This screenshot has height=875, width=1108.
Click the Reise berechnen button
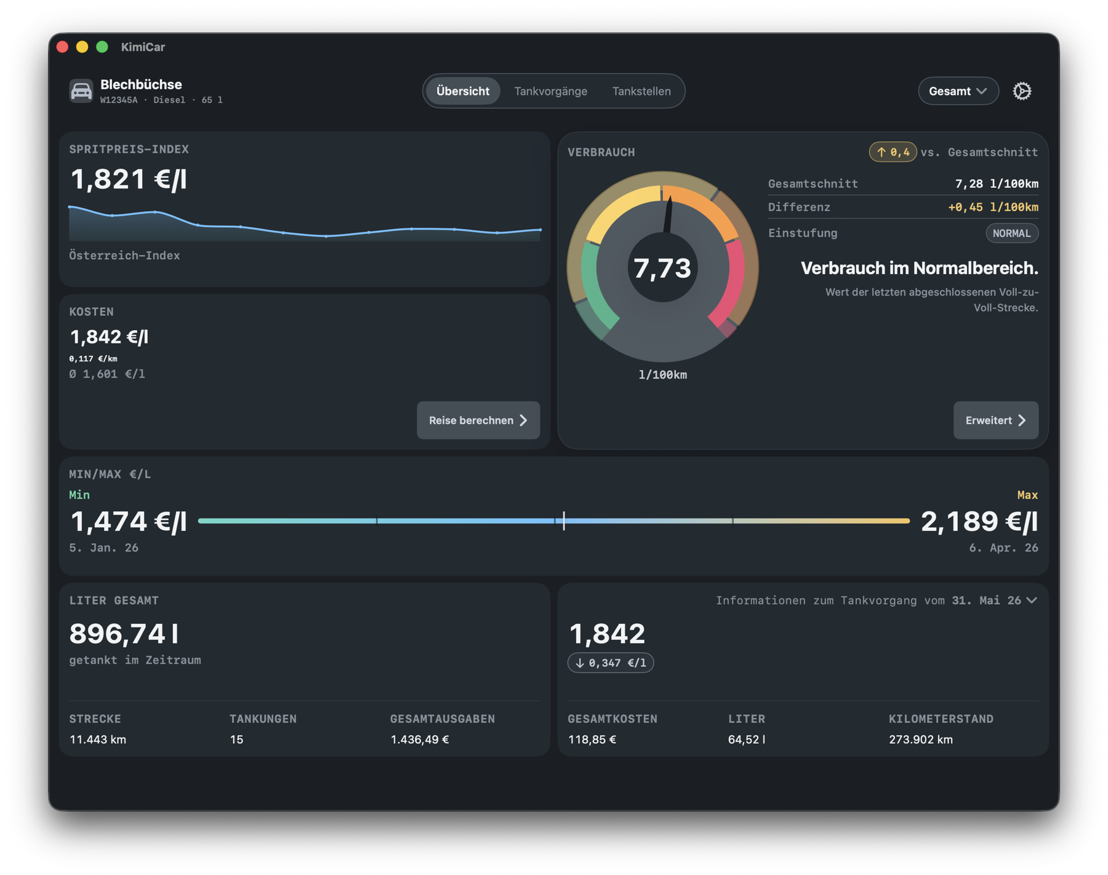tap(478, 420)
